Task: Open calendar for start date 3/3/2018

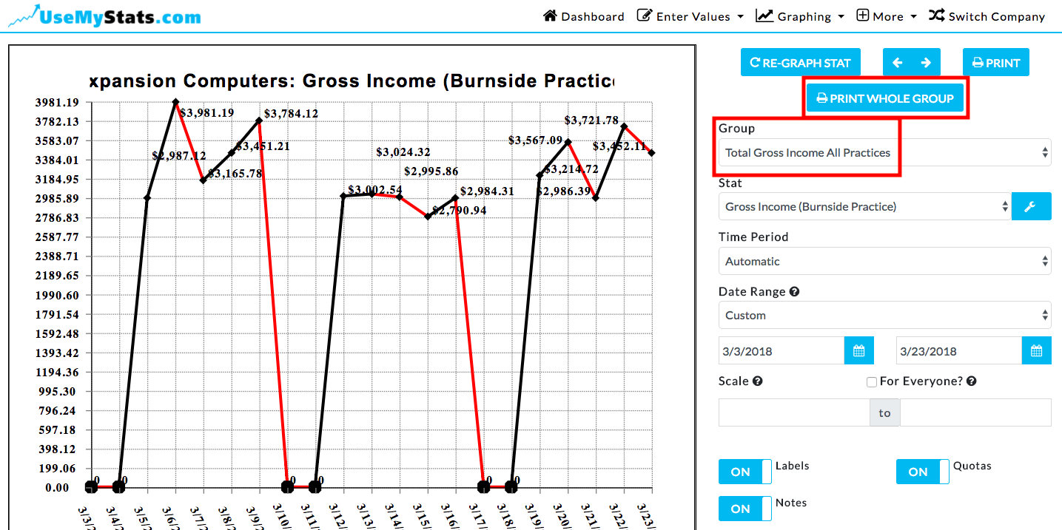Action: (x=858, y=350)
